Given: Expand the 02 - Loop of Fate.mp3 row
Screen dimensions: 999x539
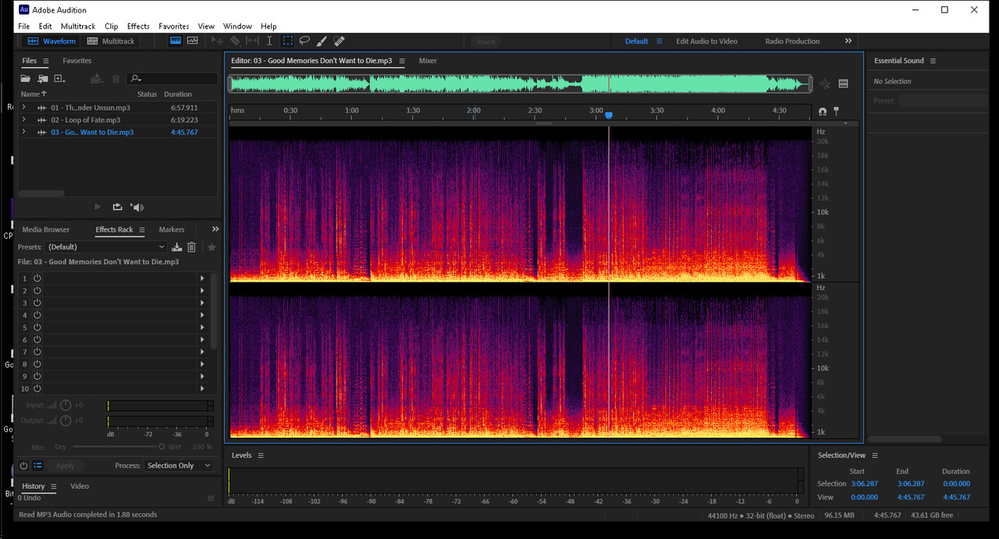Looking at the screenshot, I should (23, 120).
